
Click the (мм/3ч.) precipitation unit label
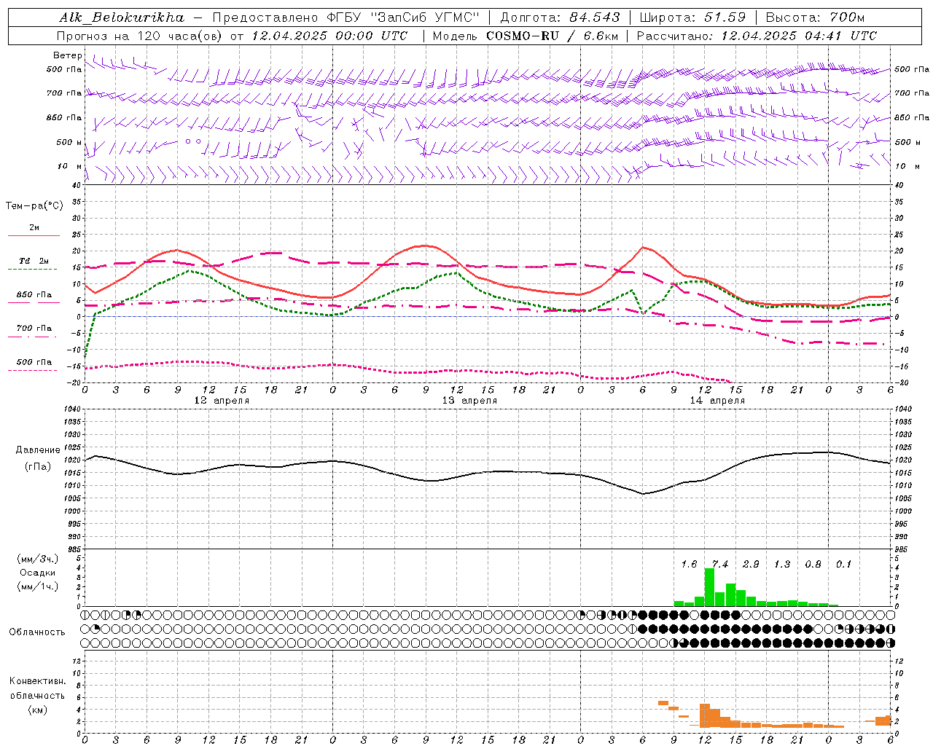pyautogui.click(x=38, y=559)
